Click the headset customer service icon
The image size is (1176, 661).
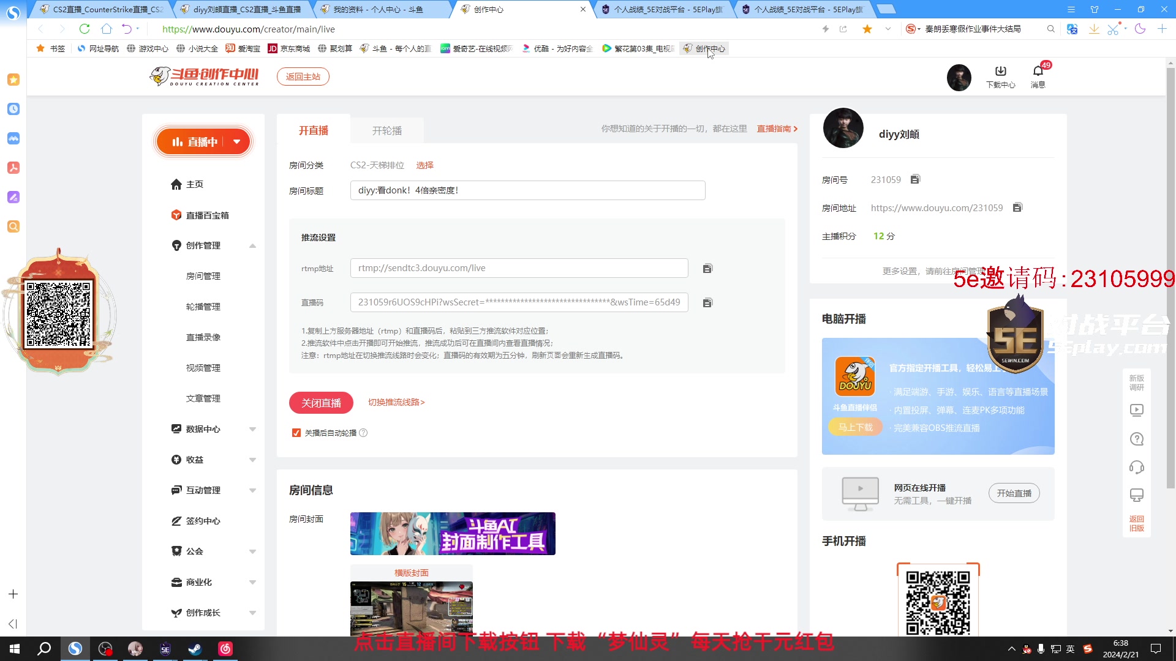tap(1137, 467)
